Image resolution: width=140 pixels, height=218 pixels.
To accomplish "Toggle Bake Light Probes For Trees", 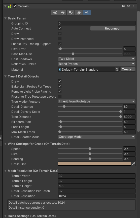I will [x=60, y=86].
